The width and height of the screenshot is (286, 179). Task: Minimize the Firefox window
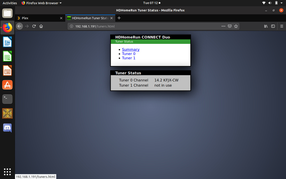click(266, 10)
